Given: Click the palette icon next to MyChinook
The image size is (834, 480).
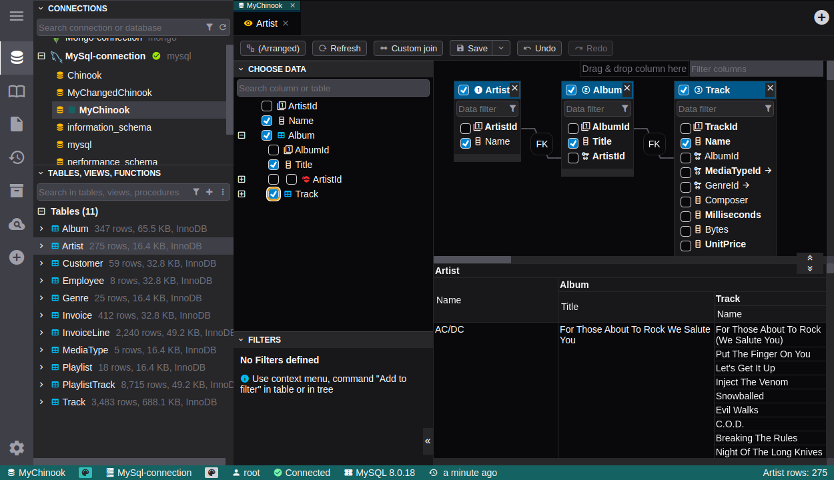Looking at the screenshot, I should click(85, 473).
